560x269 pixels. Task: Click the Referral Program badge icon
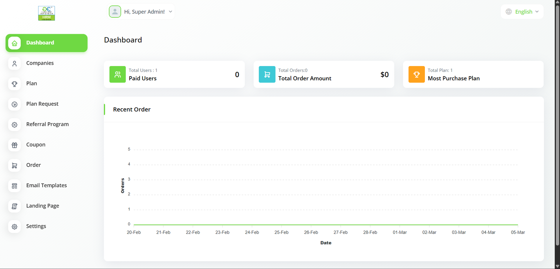(14, 125)
